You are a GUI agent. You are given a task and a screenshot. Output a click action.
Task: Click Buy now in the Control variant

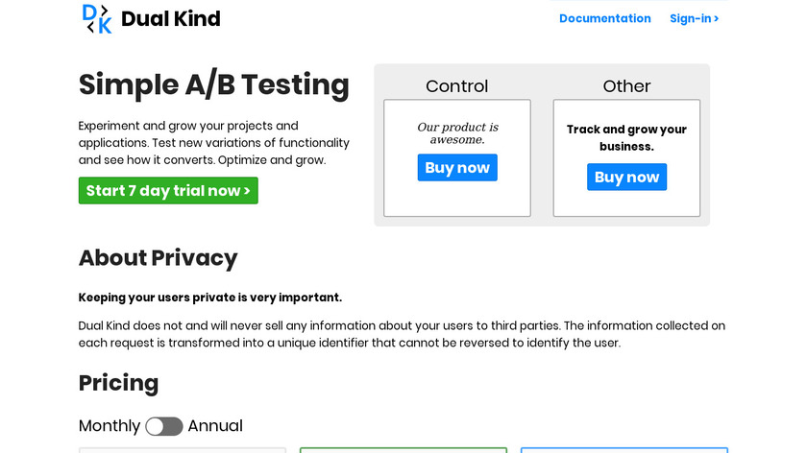[457, 168]
